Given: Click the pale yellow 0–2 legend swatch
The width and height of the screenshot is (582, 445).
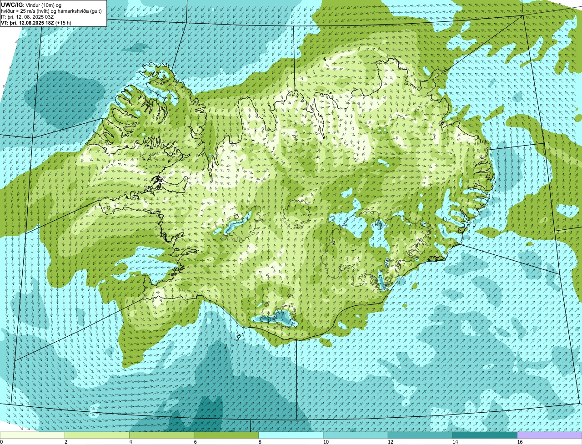Looking at the screenshot, I should [x=32, y=435].
